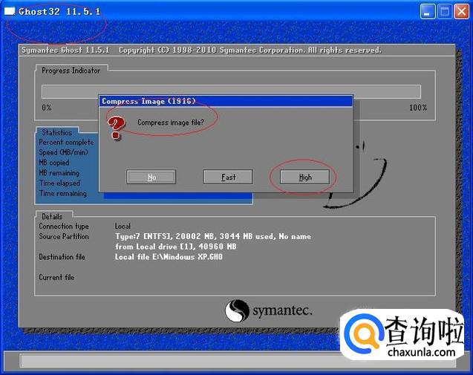Screen dimensions: 473x375
Task: Click the 'Connection type' label
Action: tap(64, 226)
